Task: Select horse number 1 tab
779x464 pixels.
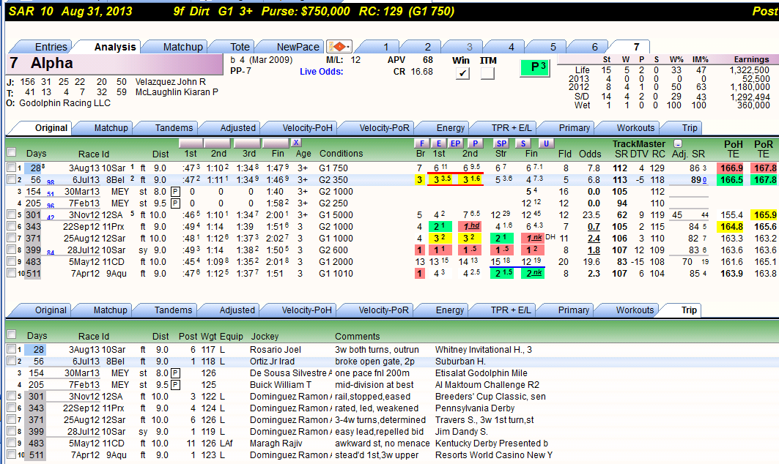Action: (x=385, y=47)
